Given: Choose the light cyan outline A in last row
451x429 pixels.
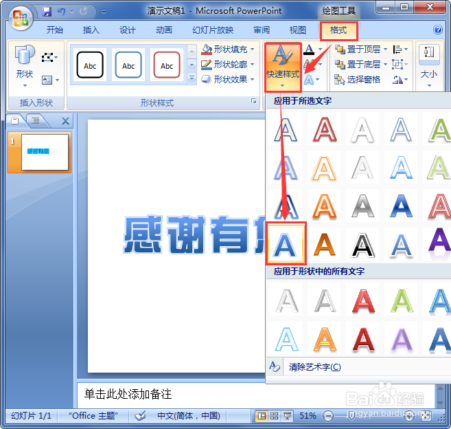Looking at the screenshot, I should coord(286,340).
